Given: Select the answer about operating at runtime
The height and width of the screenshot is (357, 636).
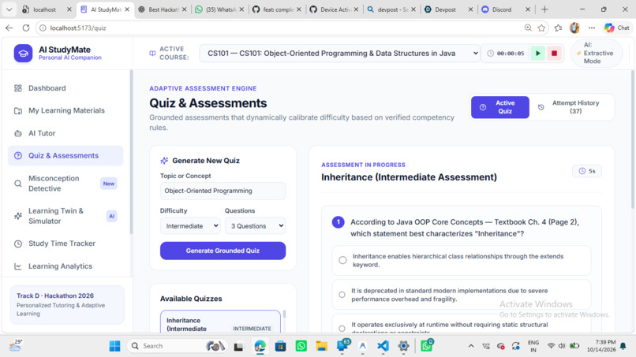Looking at the screenshot, I should pyautogui.click(x=461, y=324).
